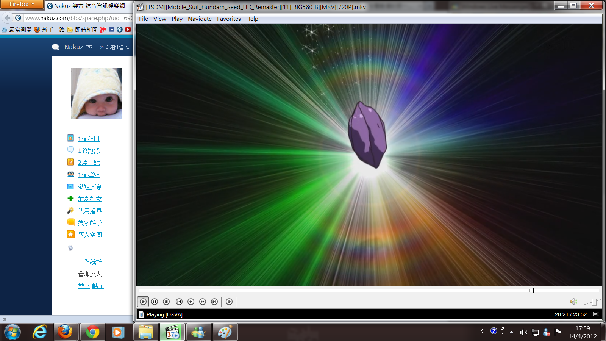
Task: Open the View menu
Action: click(x=159, y=19)
